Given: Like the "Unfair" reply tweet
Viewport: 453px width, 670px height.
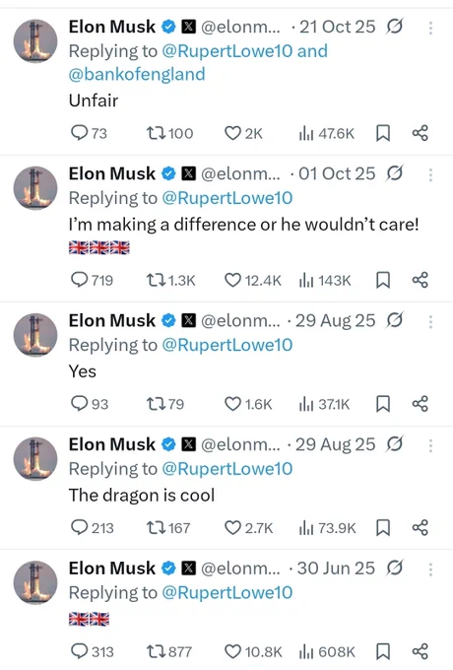Looking at the screenshot, I should [x=232, y=133].
